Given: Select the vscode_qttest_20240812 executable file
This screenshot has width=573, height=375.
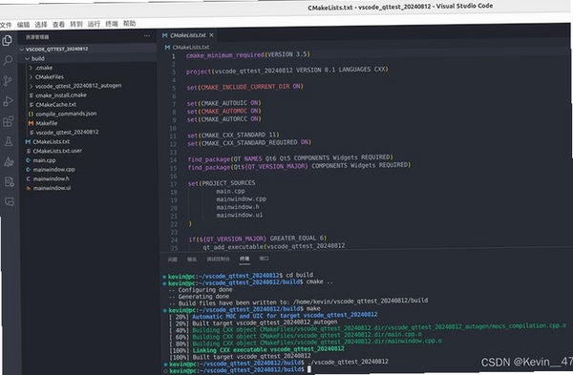Looking at the screenshot, I should tap(67, 133).
